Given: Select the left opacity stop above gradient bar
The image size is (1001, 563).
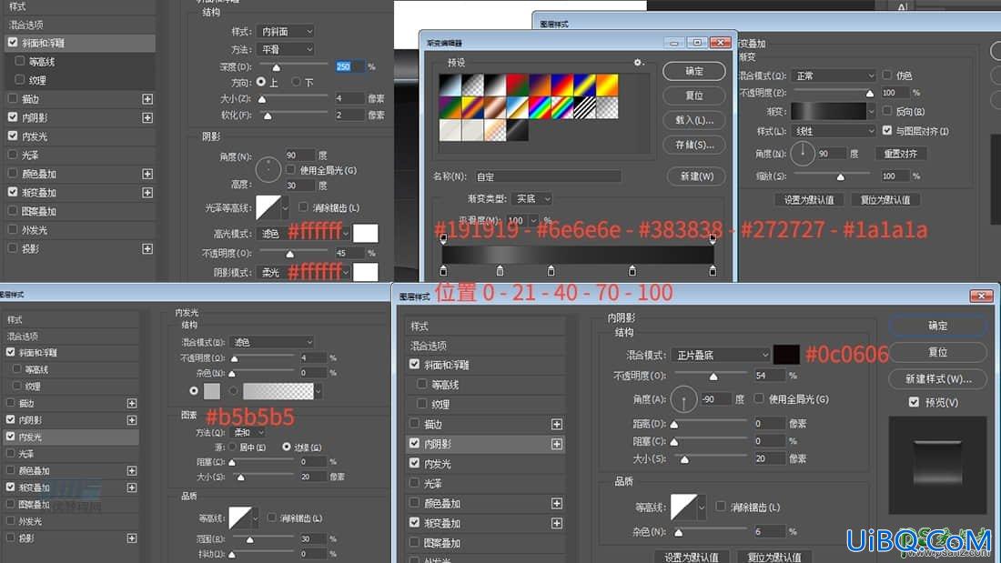Looking at the screenshot, I should [x=444, y=238].
